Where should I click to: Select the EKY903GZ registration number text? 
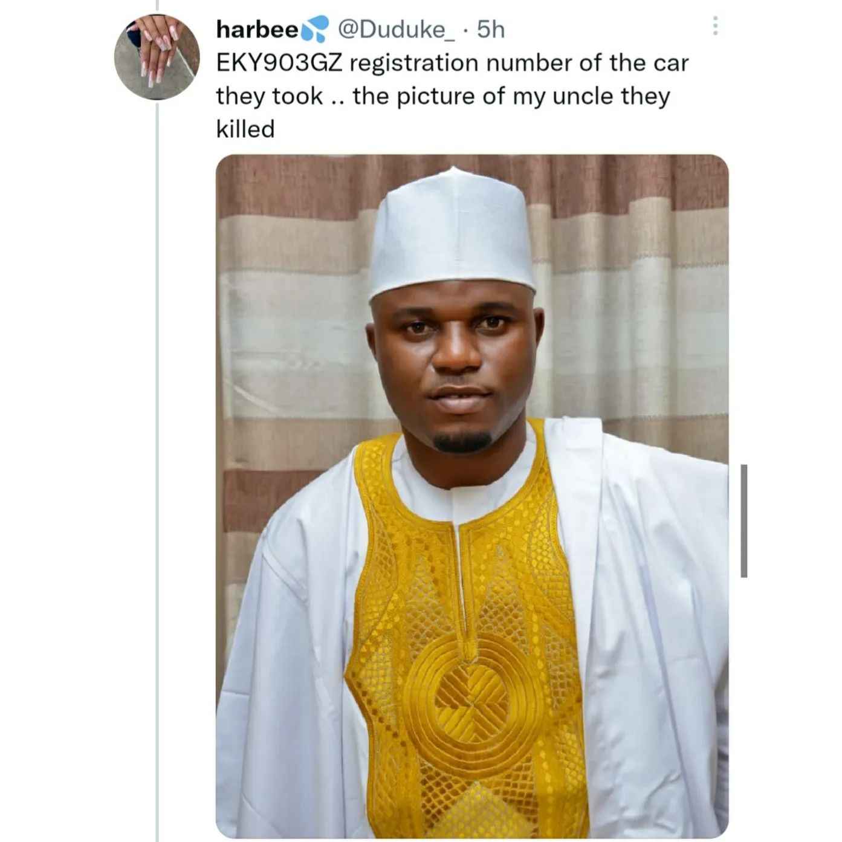(x=284, y=63)
